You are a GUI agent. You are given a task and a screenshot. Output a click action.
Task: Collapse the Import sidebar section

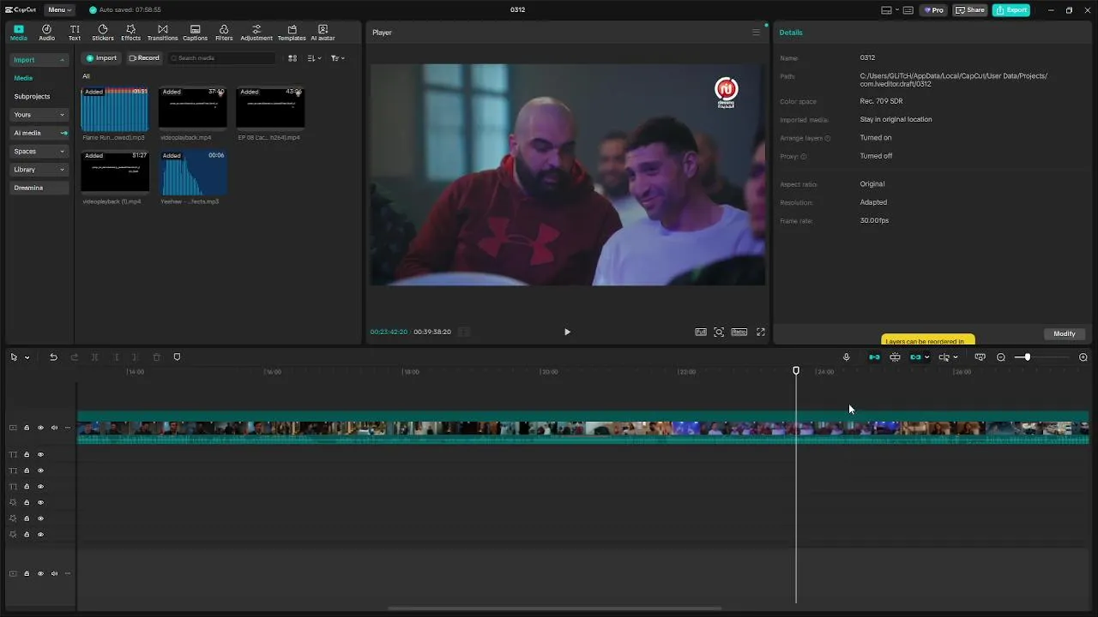click(39, 60)
